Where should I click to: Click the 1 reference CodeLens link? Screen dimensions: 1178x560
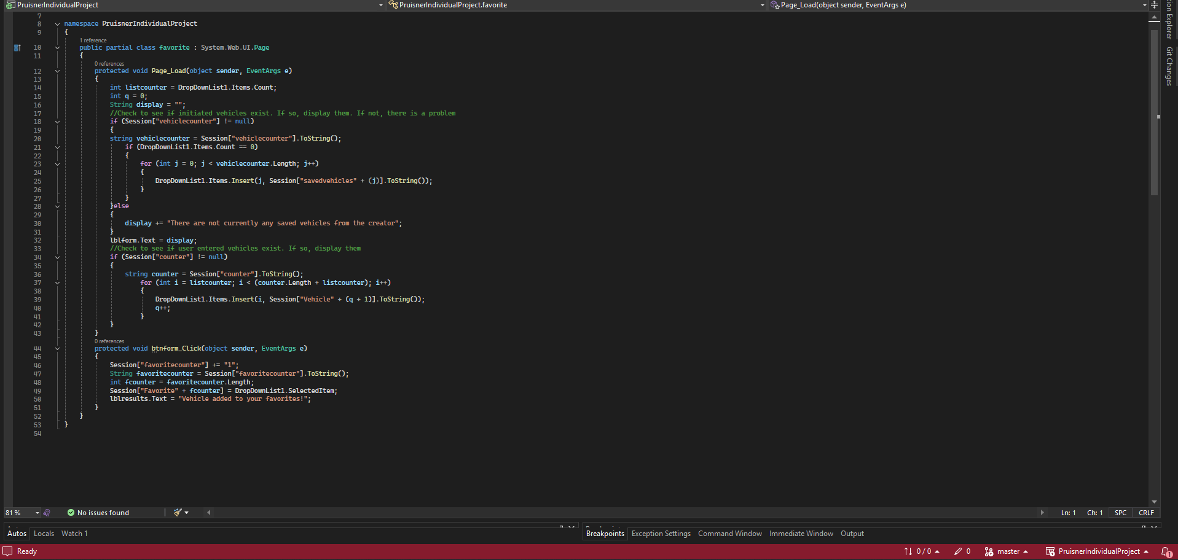tap(93, 41)
